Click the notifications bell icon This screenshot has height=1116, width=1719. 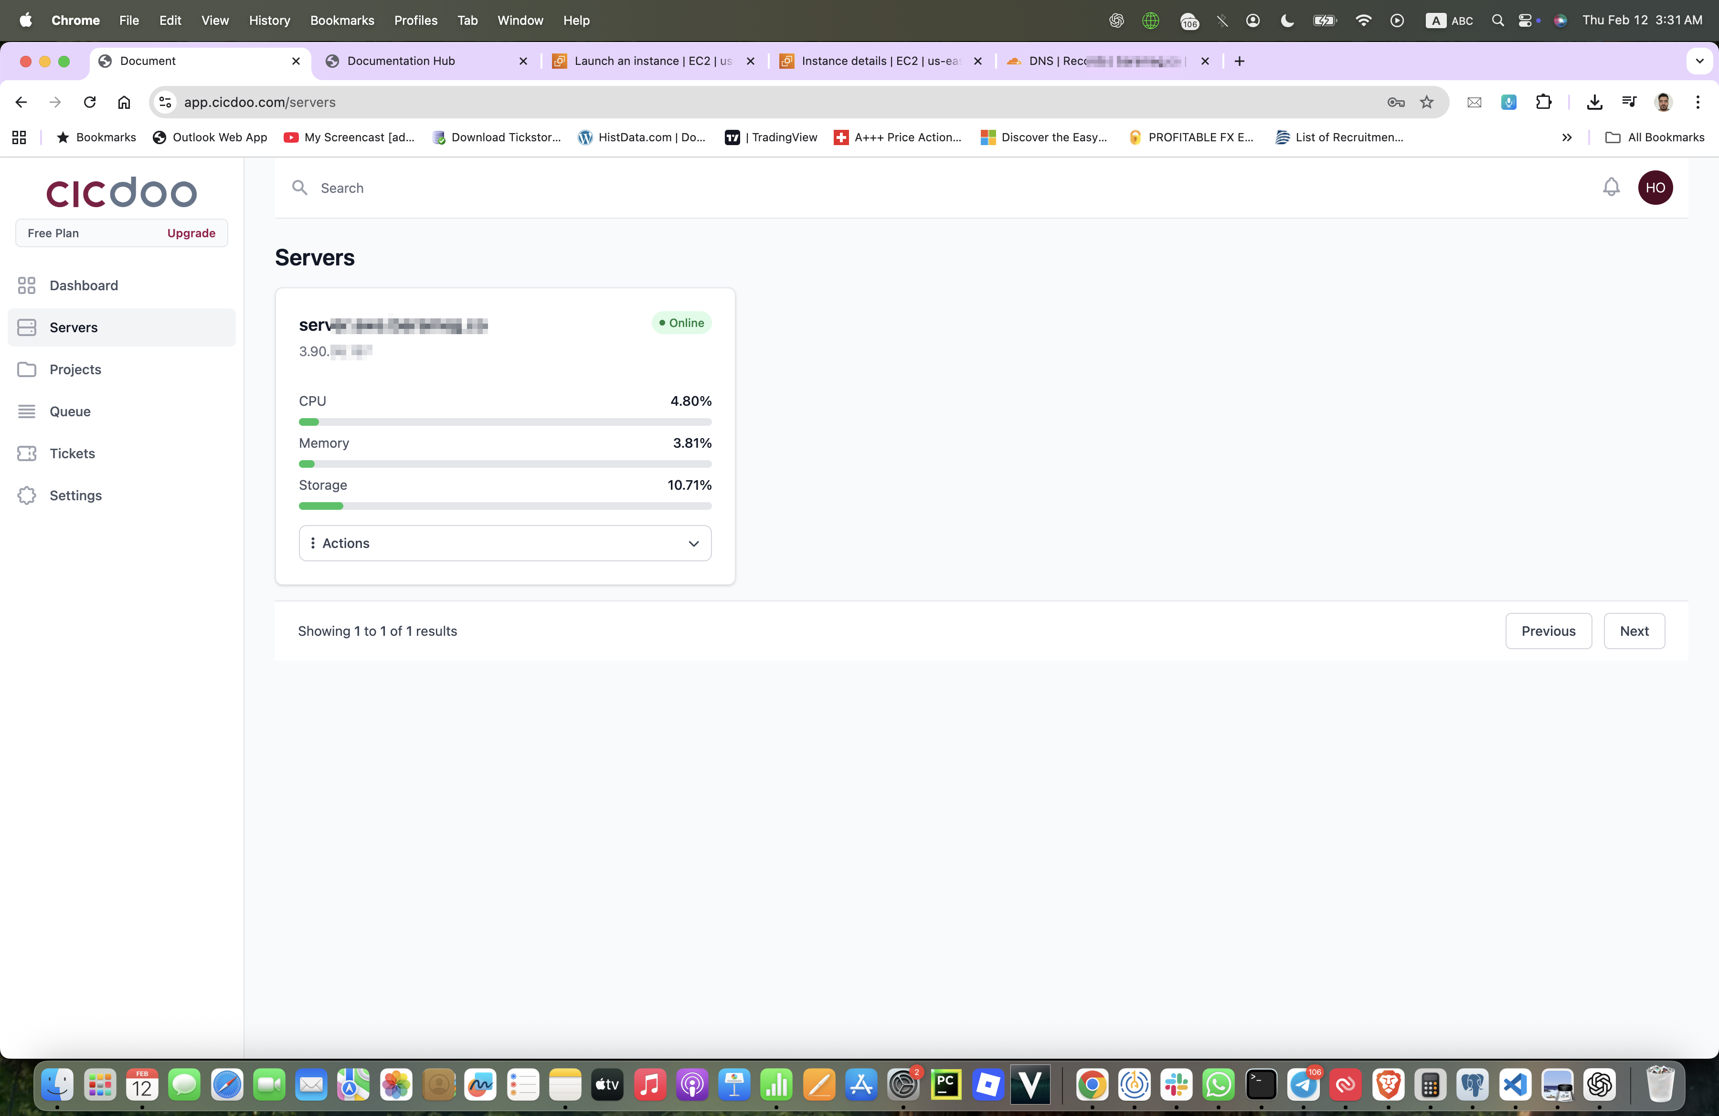pyautogui.click(x=1611, y=188)
